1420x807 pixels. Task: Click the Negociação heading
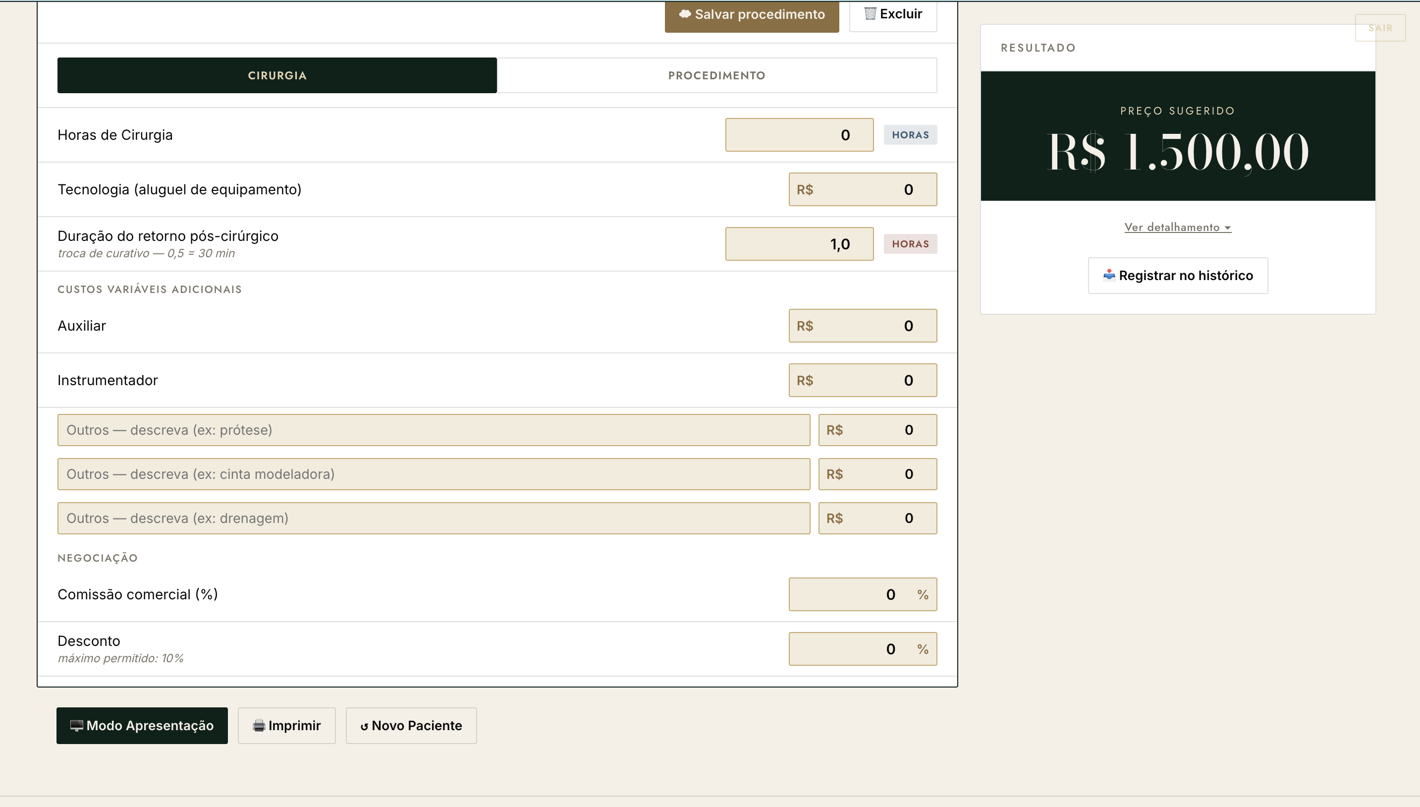click(98, 558)
